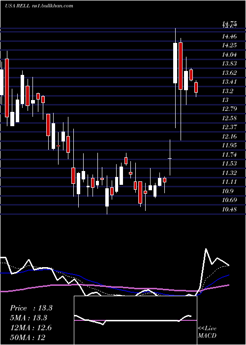The height and width of the screenshot is (345, 246).
Task: Click the 5MA : 13.3 readout
Action: (x=29, y=318)
